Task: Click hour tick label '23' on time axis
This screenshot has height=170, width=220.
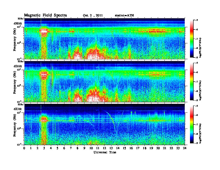Action: click(178, 148)
